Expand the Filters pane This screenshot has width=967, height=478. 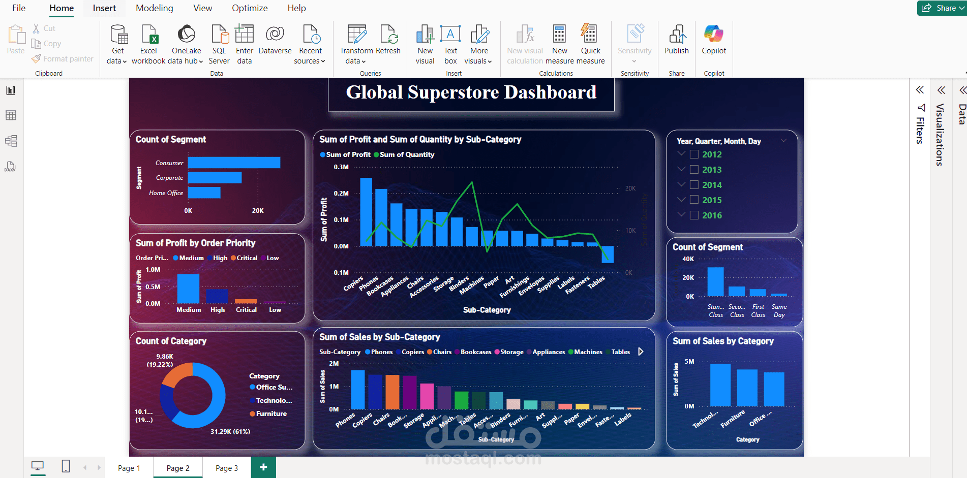[x=920, y=90]
